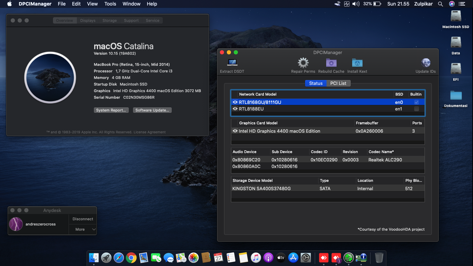Click the Rebuild Cache toolbar icon
The width and height of the screenshot is (473, 266).
(331, 63)
